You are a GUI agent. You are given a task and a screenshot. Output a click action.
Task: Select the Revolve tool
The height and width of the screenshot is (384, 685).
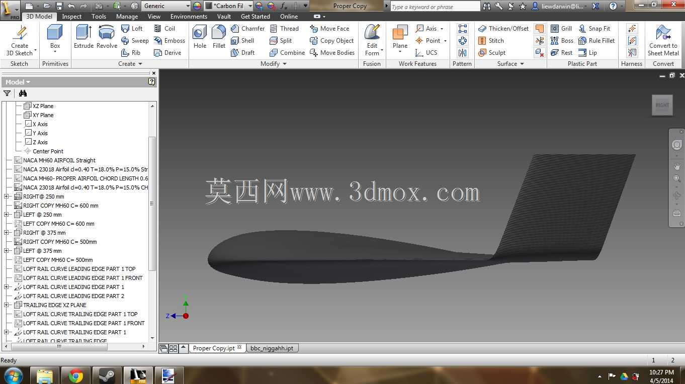pyautogui.click(x=107, y=37)
